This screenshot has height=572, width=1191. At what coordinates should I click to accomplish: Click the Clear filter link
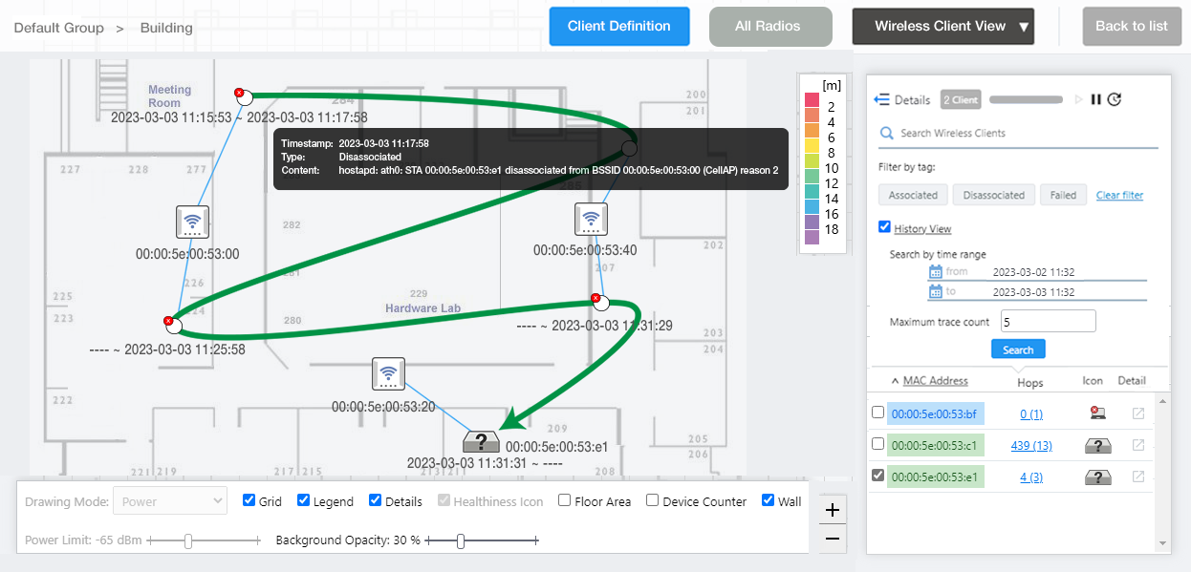point(1119,195)
